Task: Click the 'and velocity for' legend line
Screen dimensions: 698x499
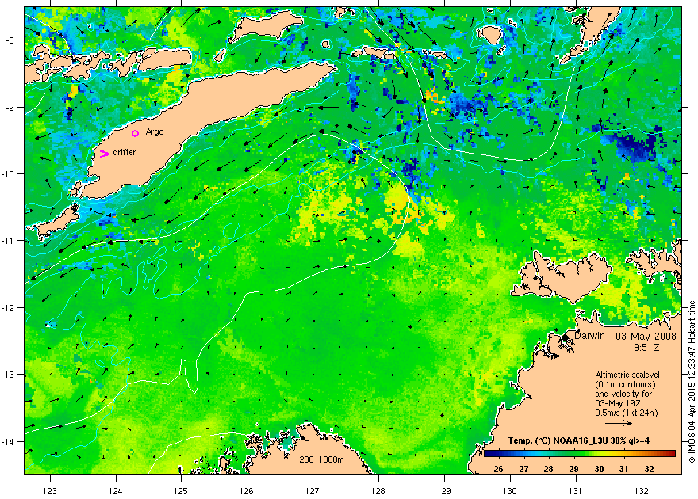Action: (623, 394)
